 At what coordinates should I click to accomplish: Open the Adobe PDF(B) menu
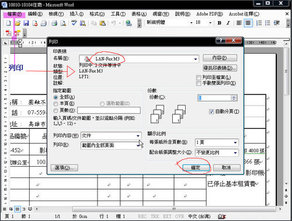[209, 14]
